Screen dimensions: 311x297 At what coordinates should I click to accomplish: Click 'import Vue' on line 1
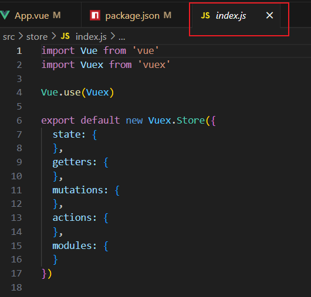[69, 51]
